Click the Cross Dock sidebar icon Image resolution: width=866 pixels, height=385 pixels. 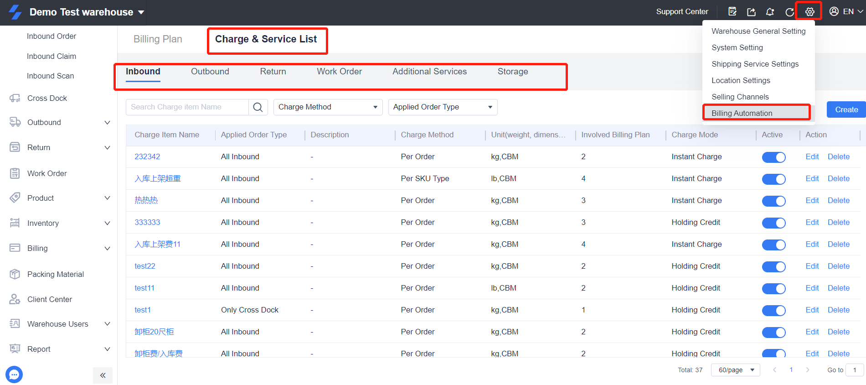(15, 98)
